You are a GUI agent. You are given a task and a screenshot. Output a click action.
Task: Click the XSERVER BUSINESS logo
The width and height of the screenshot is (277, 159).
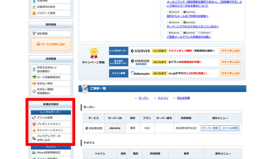tap(140, 62)
